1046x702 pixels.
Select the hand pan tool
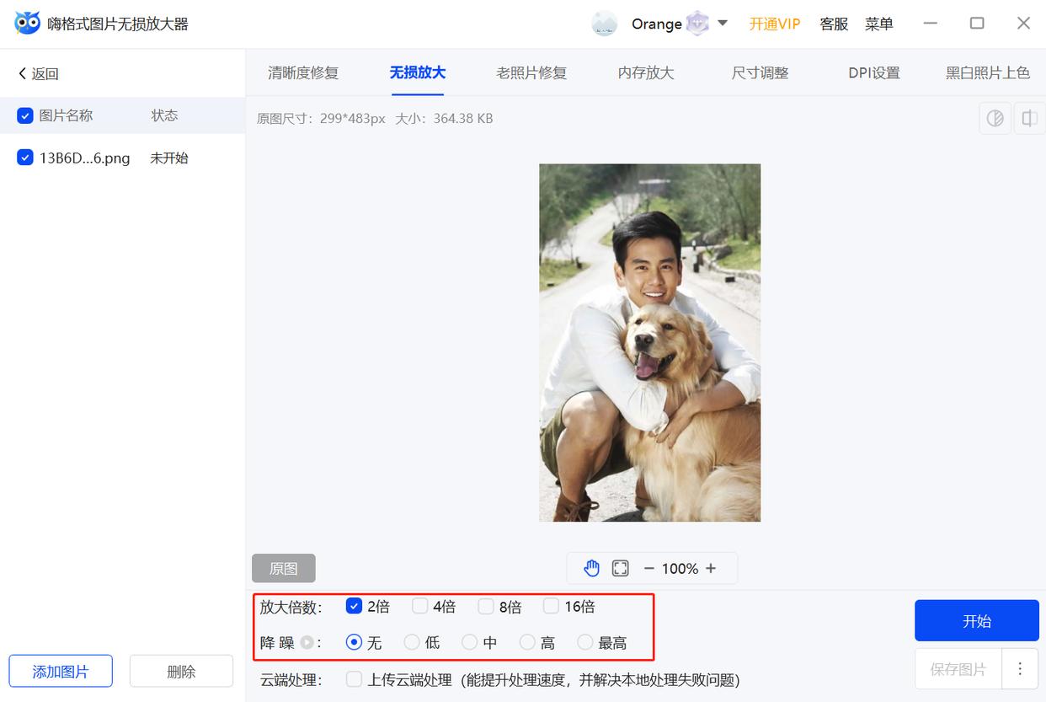pyautogui.click(x=592, y=567)
